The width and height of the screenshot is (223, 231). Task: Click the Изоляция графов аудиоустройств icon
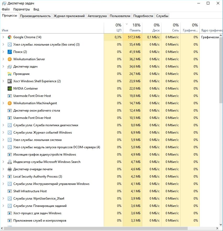tap(10, 155)
